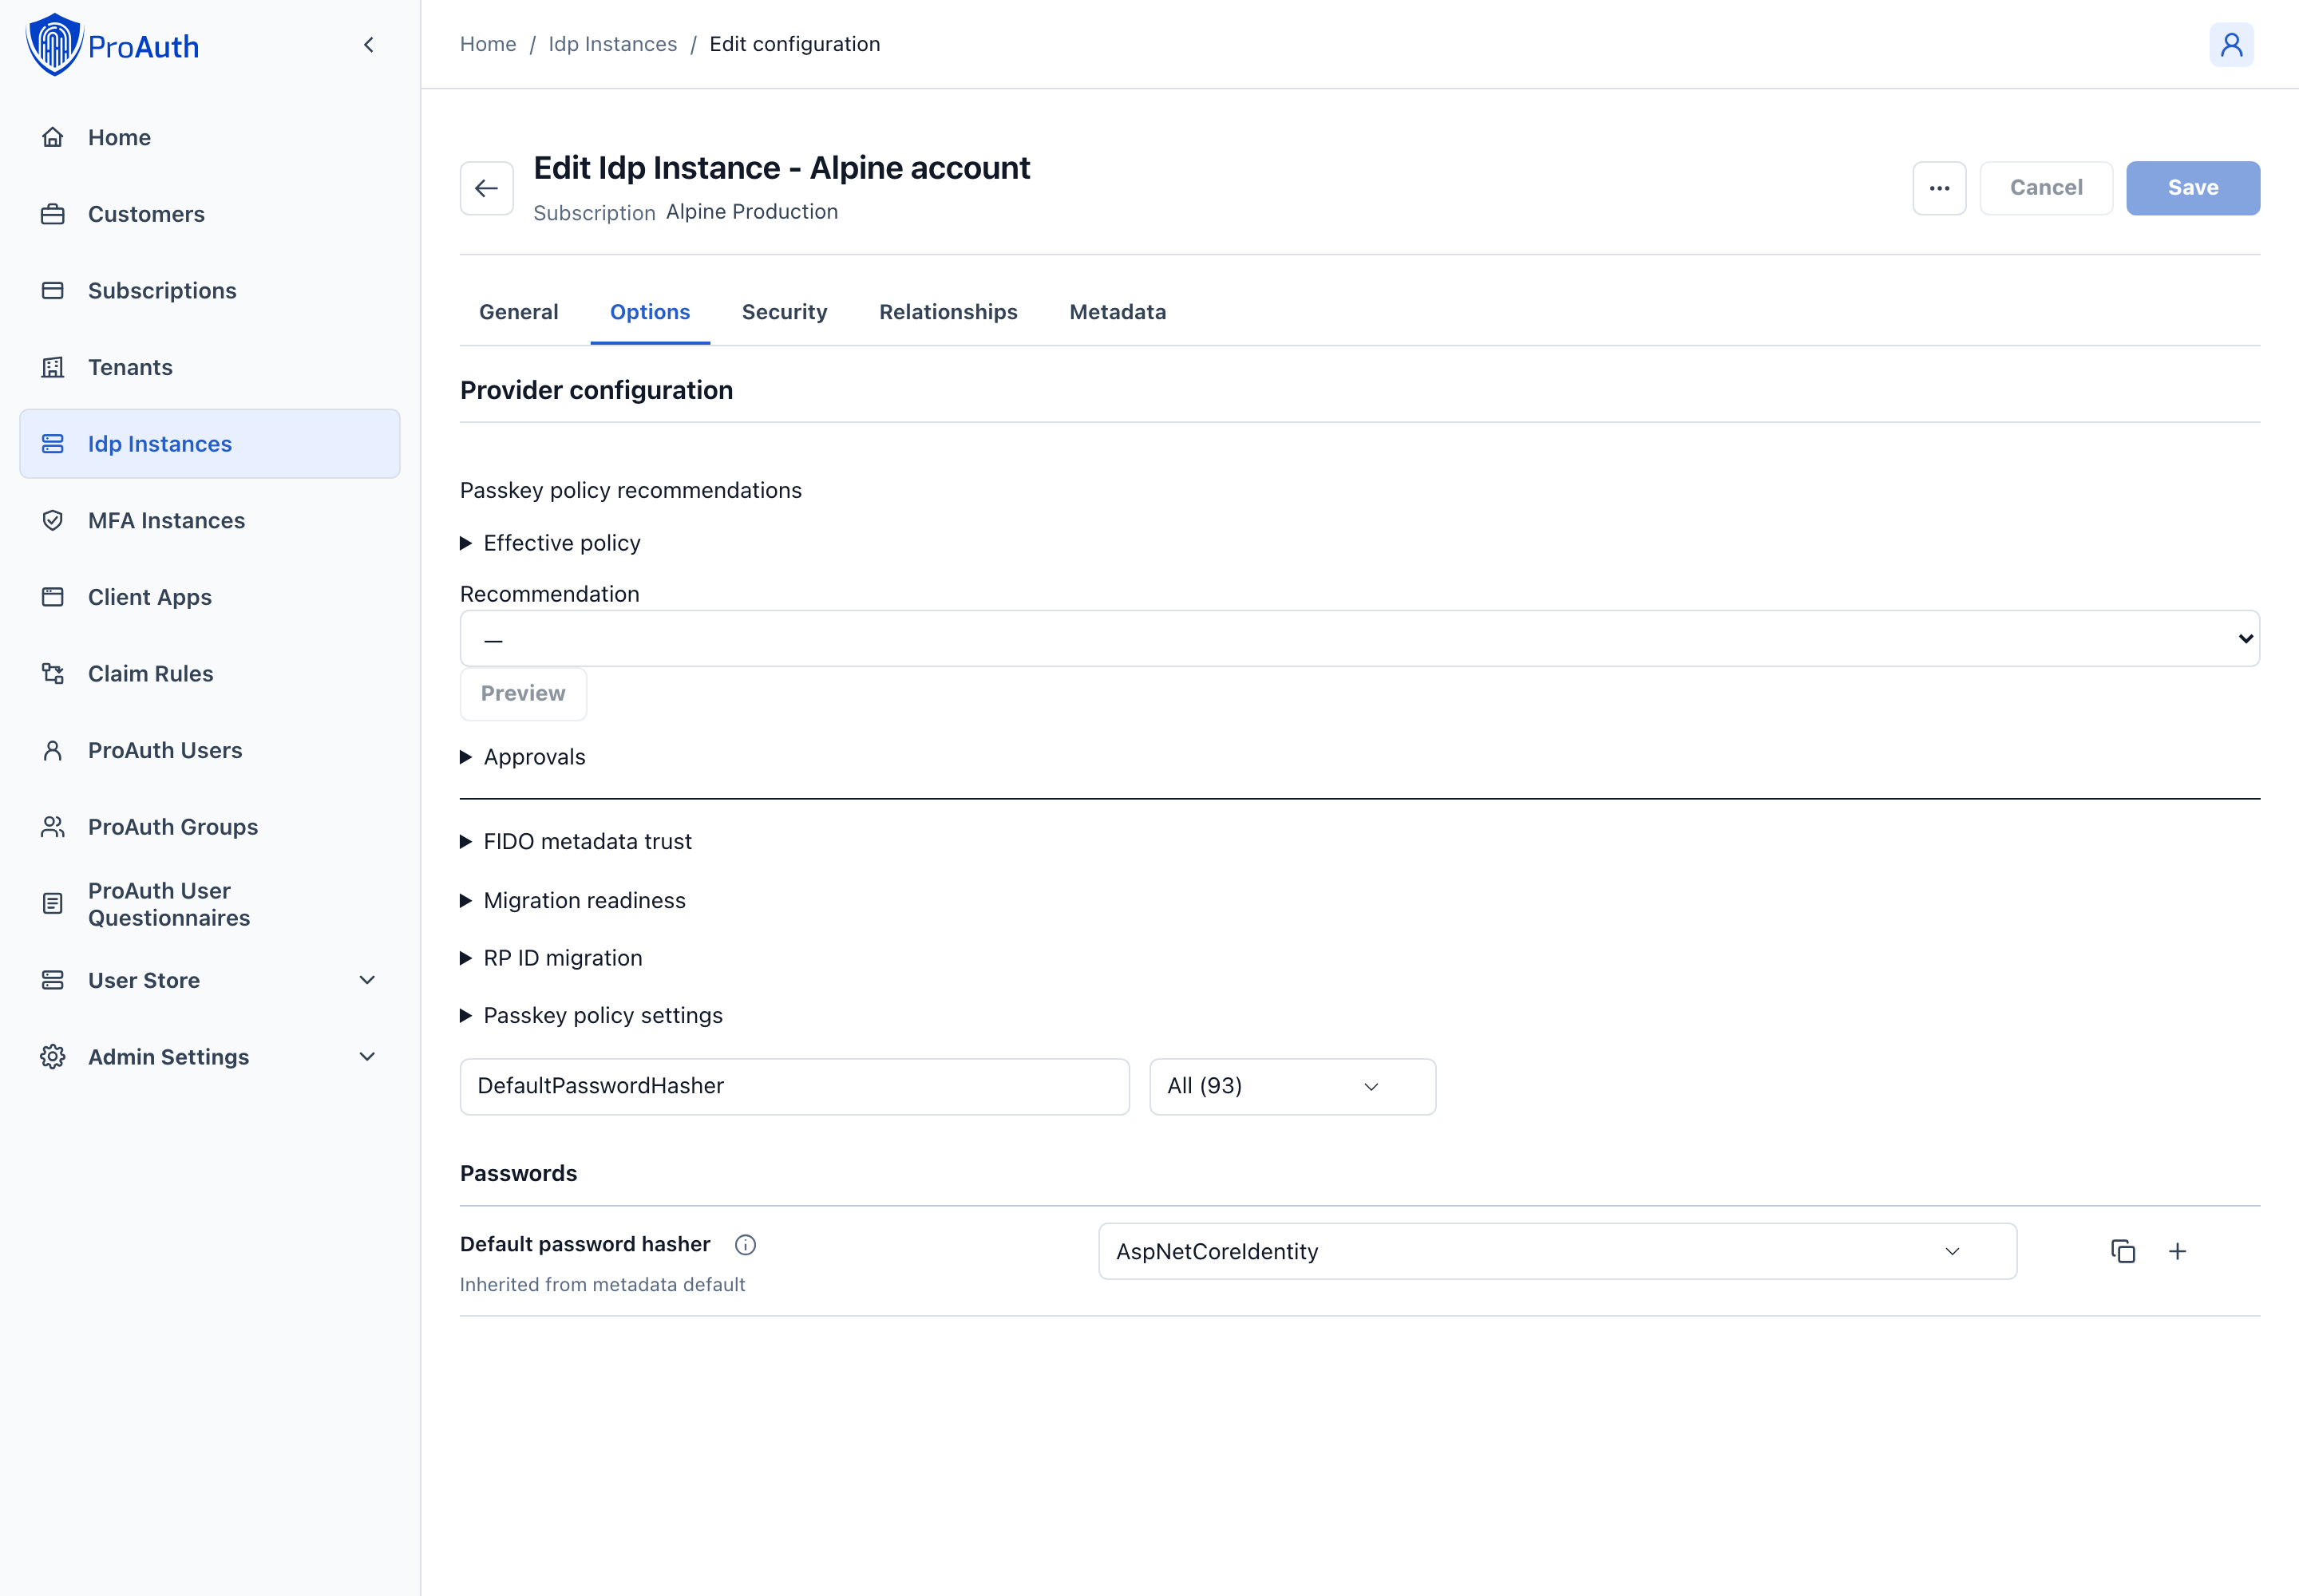
Task: Switch to the Metadata tab
Action: pyautogui.click(x=1118, y=312)
